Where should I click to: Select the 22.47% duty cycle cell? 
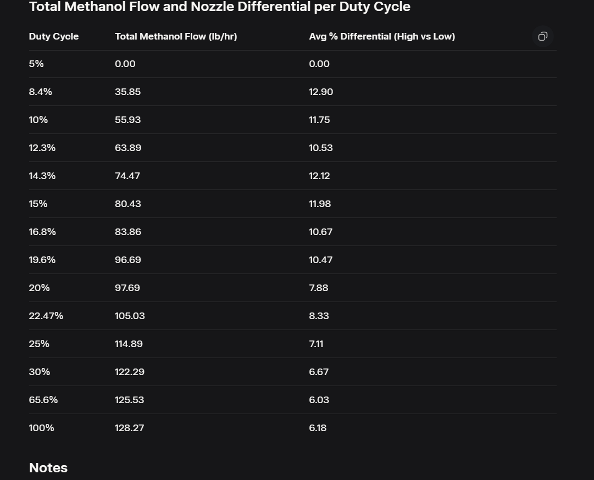point(46,316)
